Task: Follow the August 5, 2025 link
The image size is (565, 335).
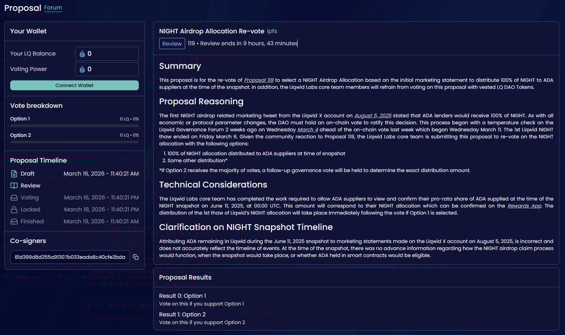Action: (373, 116)
